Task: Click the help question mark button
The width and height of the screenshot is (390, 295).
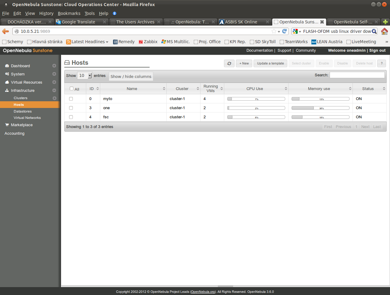Action: coord(381,63)
